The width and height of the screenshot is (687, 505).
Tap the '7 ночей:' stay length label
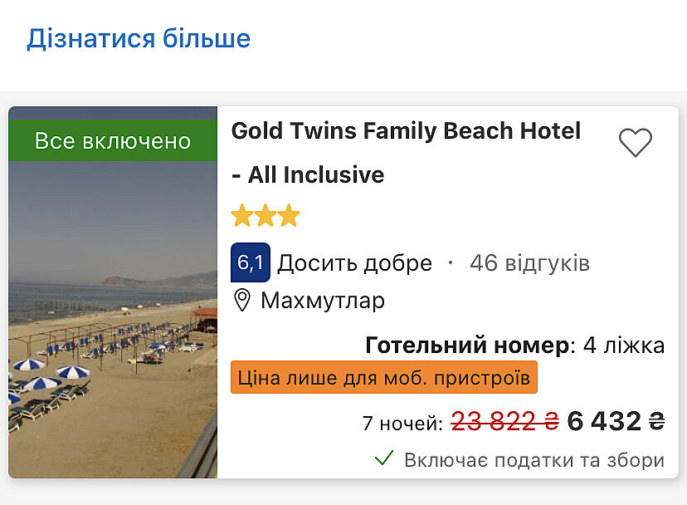402,423
